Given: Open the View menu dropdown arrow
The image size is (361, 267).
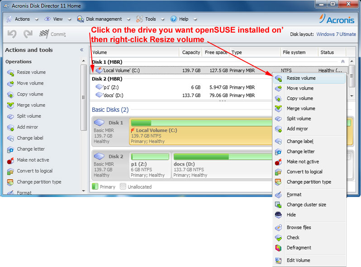Looking at the screenshot, I should tap(70, 19).
